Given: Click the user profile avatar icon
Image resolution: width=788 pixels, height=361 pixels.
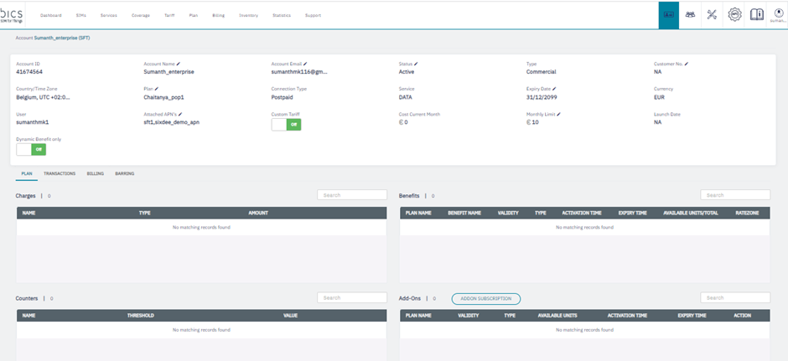Looking at the screenshot, I should click(778, 14).
